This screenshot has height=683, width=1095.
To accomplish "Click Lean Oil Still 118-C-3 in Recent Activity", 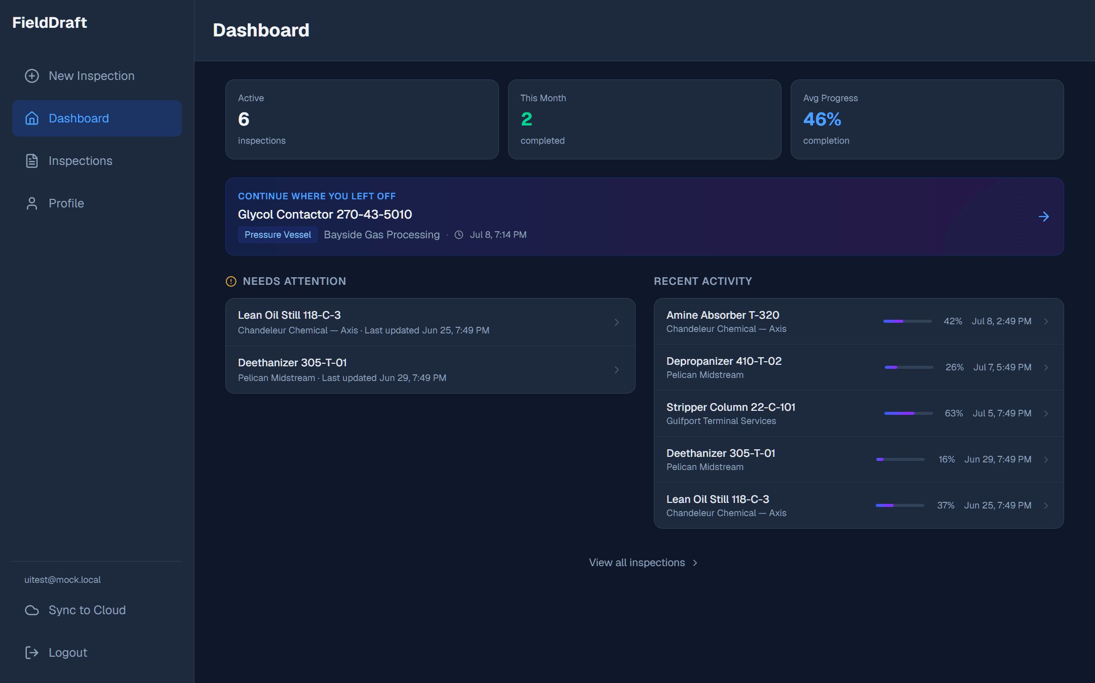I will point(718,499).
